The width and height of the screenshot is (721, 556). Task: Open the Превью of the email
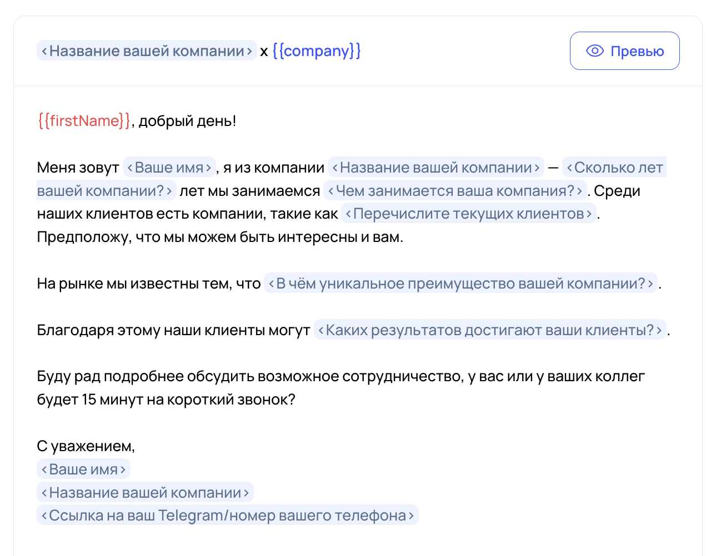(x=624, y=51)
